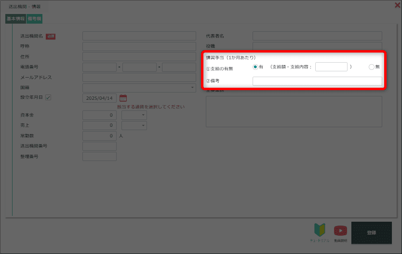The height and width of the screenshot is (254, 402).
Task: Focus the 送出機関名 input field
Action: 139,36
